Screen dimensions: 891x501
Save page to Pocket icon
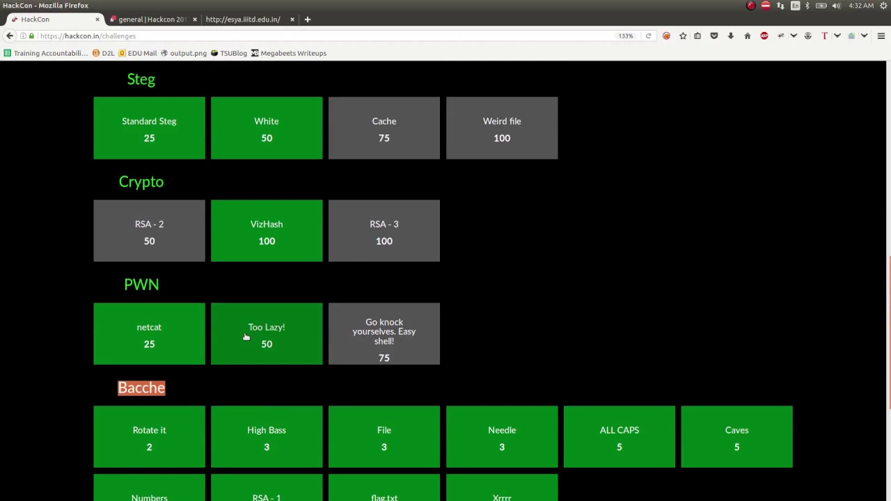click(x=714, y=36)
